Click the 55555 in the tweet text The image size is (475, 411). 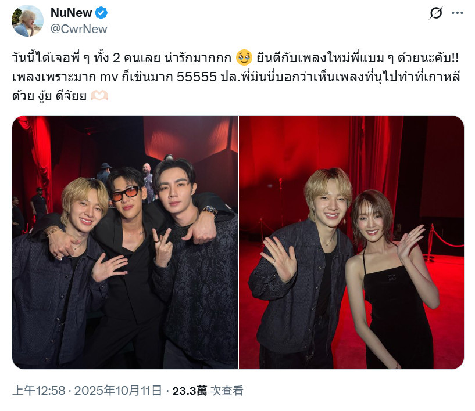click(197, 77)
